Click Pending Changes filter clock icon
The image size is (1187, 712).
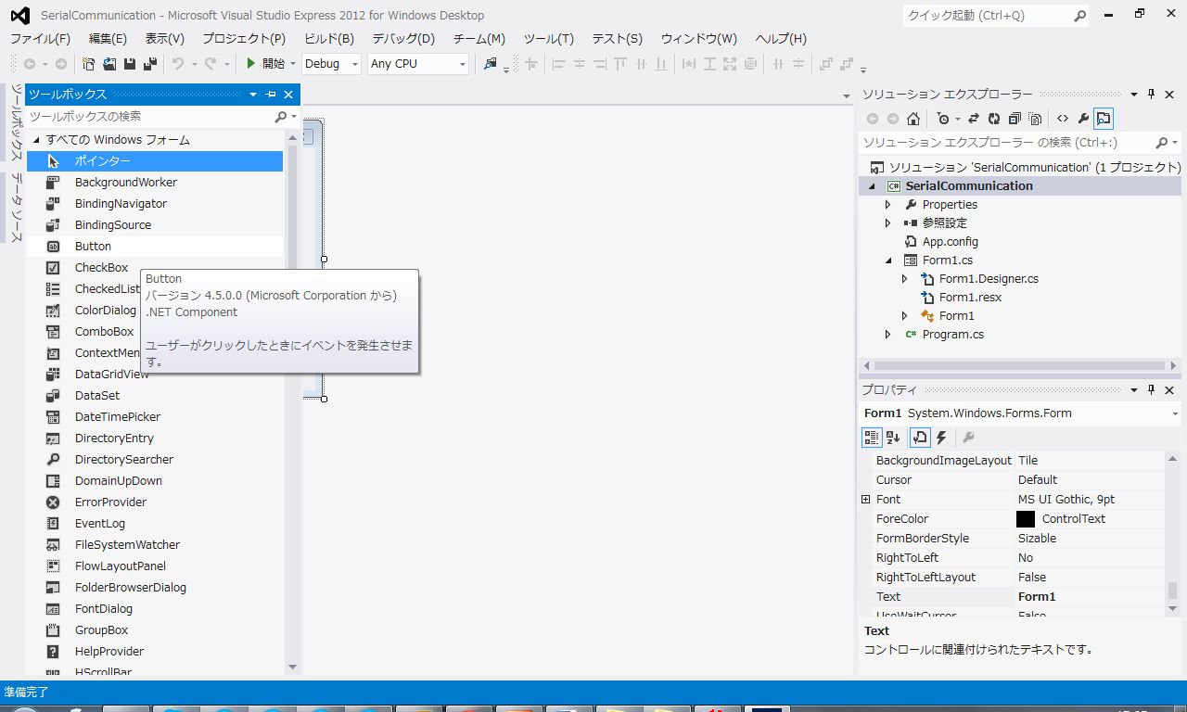tap(943, 119)
